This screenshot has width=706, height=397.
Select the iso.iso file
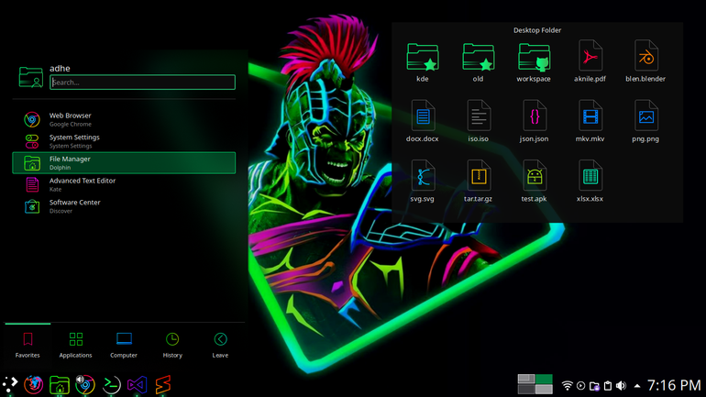[479, 122]
